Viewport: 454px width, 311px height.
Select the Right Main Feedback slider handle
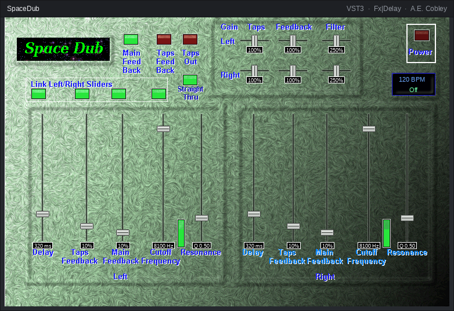[x=327, y=232]
